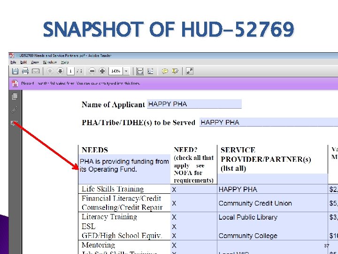Screen dimensions: 338x254
Task: Click the empty cell under SERVICE PROVIDER/PARTNER(s) header
Action: 272,179
